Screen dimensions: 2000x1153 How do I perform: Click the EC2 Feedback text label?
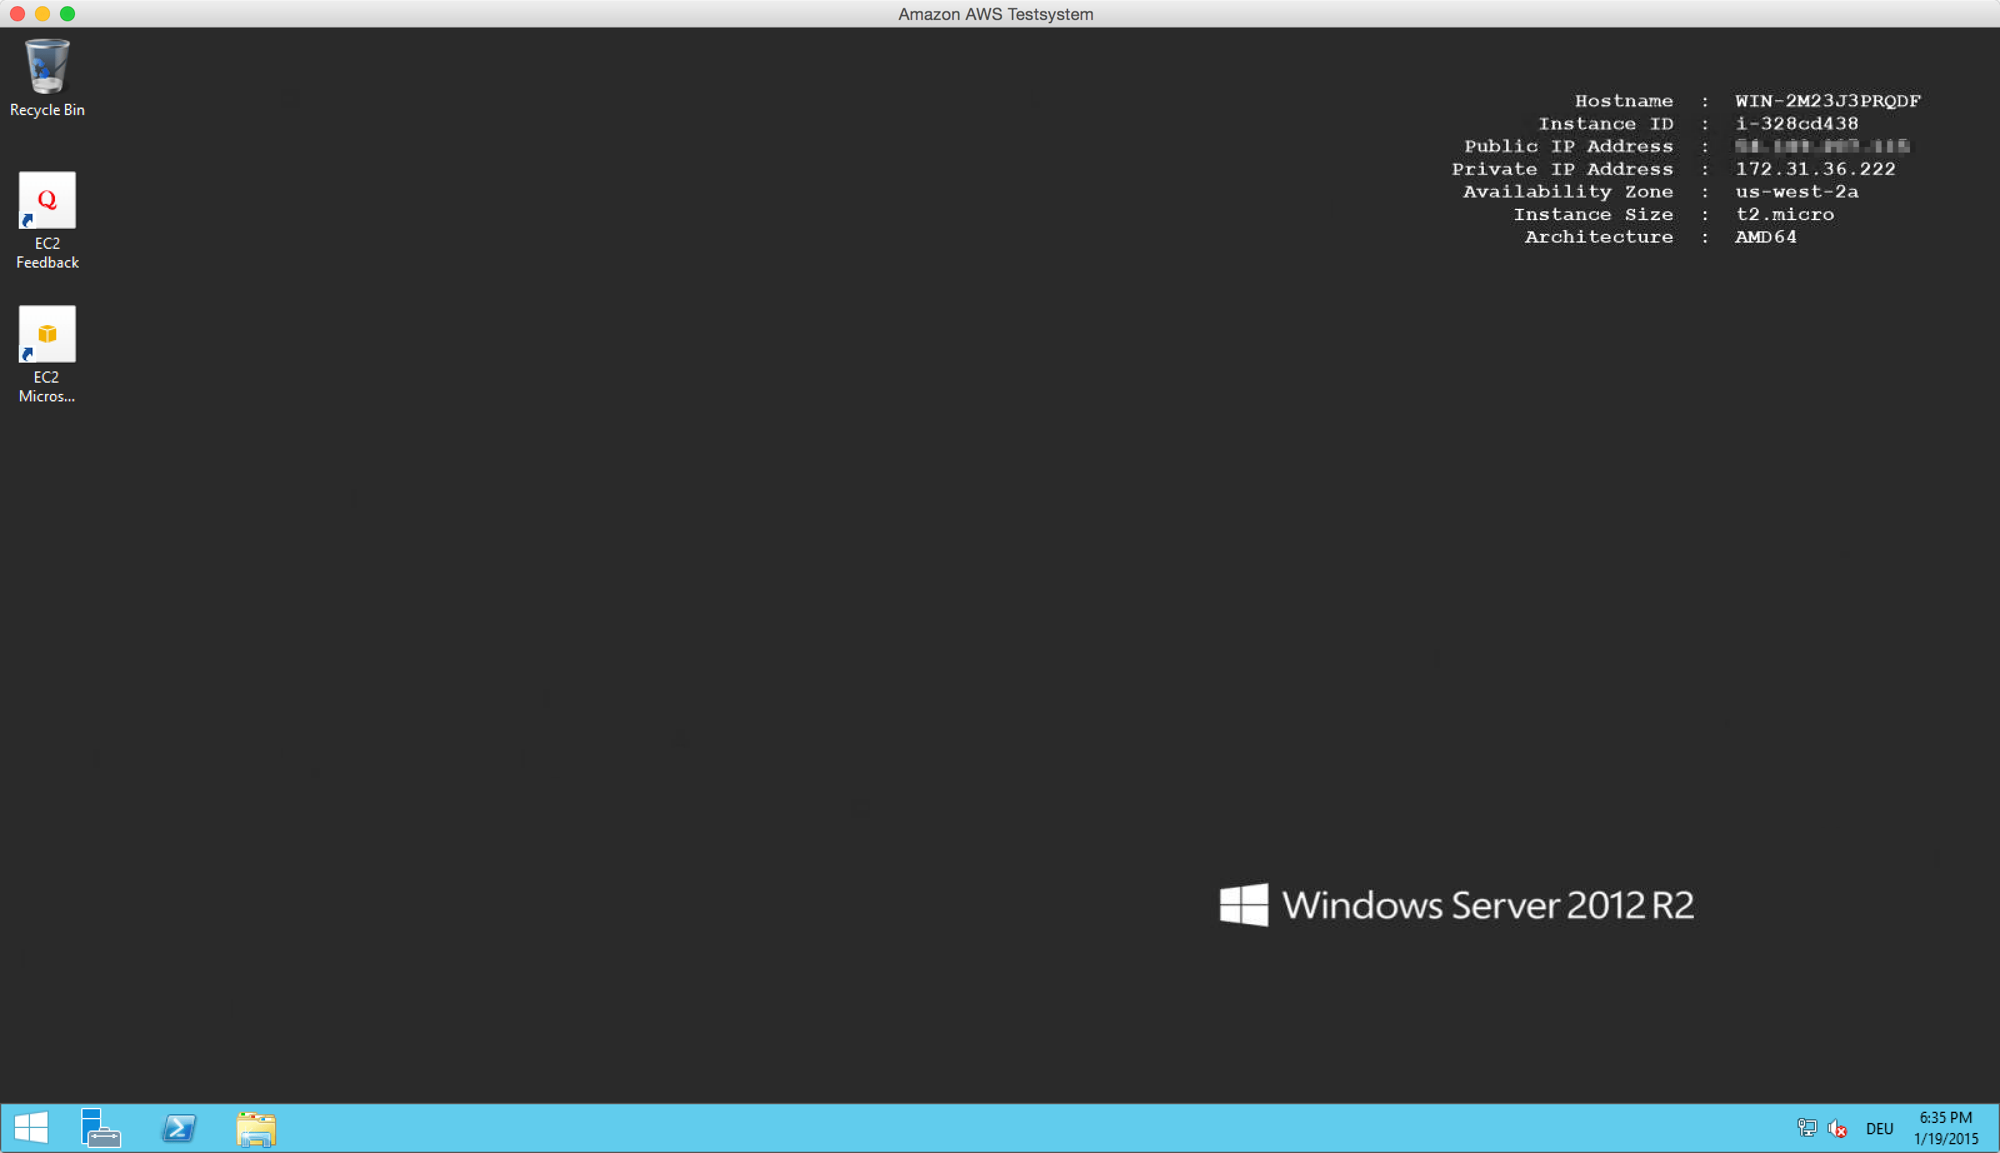[x=47, y=253]
